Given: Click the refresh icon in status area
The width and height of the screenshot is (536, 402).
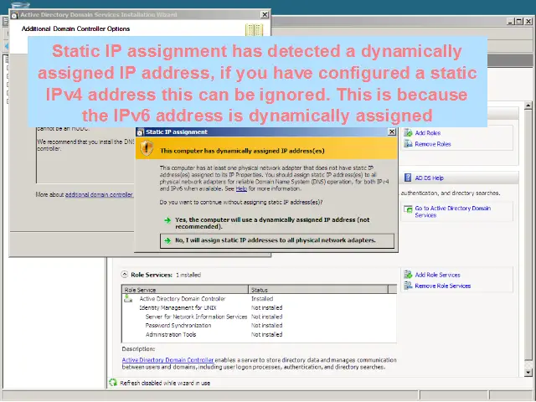Looking at the screenshot, I should [113, 383].
